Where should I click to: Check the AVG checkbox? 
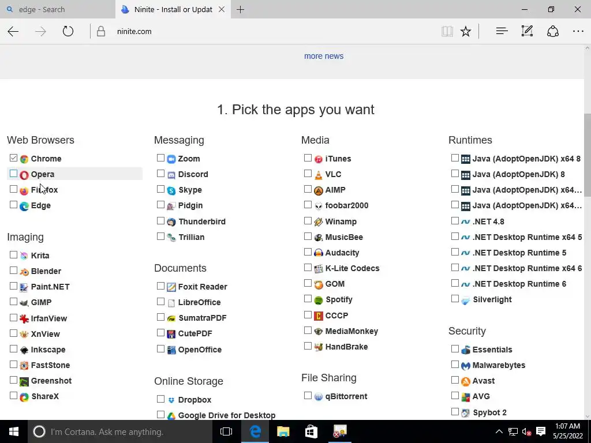pos(455,396)
